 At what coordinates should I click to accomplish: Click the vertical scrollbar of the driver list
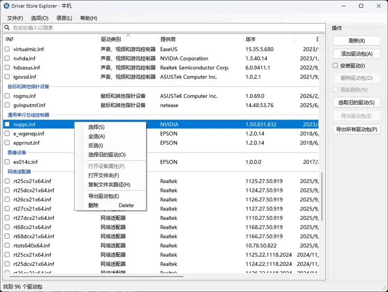322,197
